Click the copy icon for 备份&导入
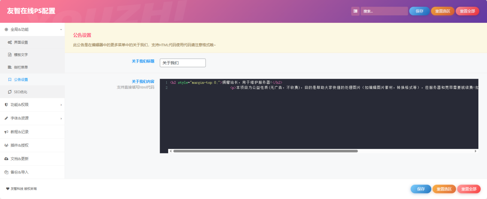The height and width of the screenshot is (199, 487). (x=6, y=172)
